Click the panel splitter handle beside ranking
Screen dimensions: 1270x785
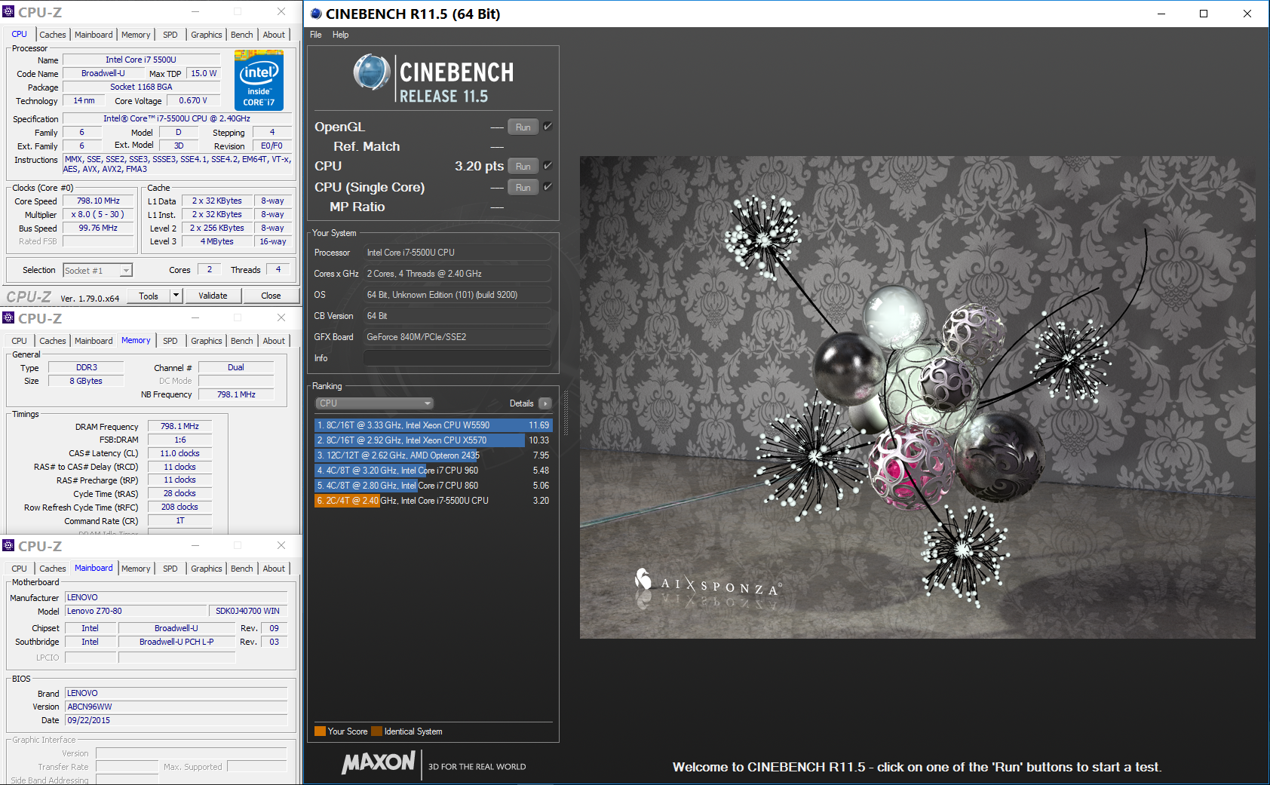click(x=566, y=412)
